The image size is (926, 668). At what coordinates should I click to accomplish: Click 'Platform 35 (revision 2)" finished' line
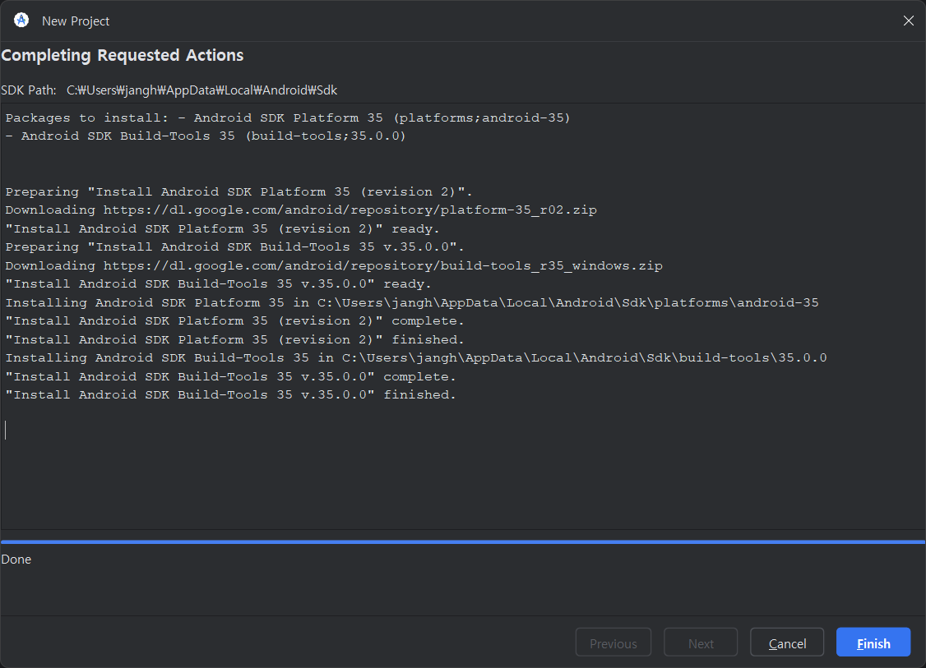235,340
